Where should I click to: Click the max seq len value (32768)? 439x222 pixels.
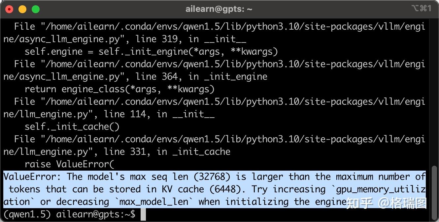click(x=212, y=177)
